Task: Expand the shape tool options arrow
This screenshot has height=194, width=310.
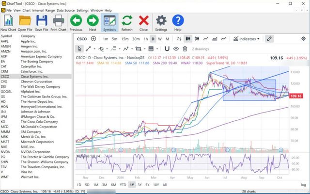Action: click(144, 49)
